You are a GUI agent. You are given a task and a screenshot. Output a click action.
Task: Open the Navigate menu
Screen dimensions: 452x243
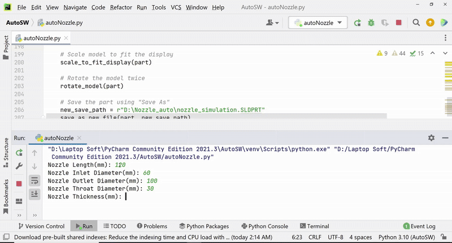tap(75, 7)
